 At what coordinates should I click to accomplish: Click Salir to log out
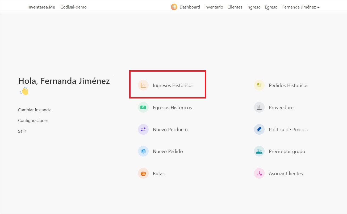22,131
